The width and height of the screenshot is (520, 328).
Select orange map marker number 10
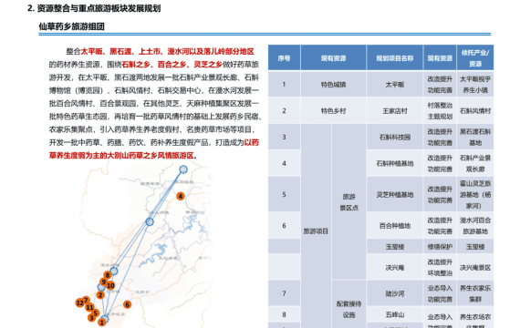[110, 285]
